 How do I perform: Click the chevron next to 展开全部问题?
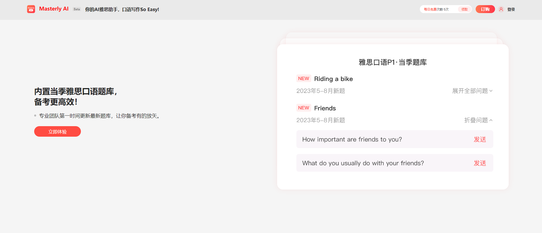491,91
